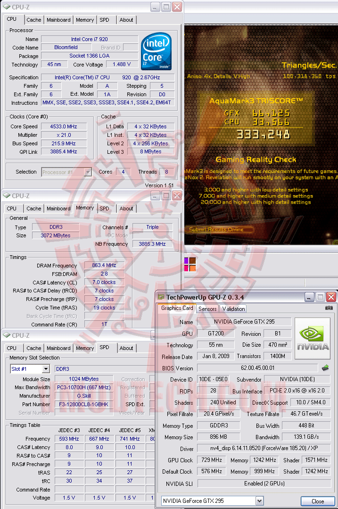The width and height of the screenshot is (338, 509).
Task: Minimize the top CPU-Z window
Action: (x=155, y=7)
